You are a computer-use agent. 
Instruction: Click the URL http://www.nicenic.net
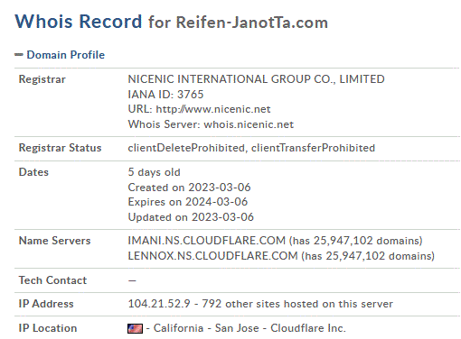click(199, 109)
